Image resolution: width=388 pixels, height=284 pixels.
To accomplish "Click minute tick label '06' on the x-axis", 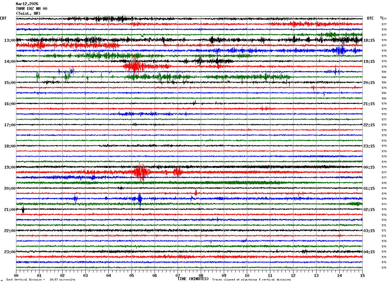I will (155, 275).
